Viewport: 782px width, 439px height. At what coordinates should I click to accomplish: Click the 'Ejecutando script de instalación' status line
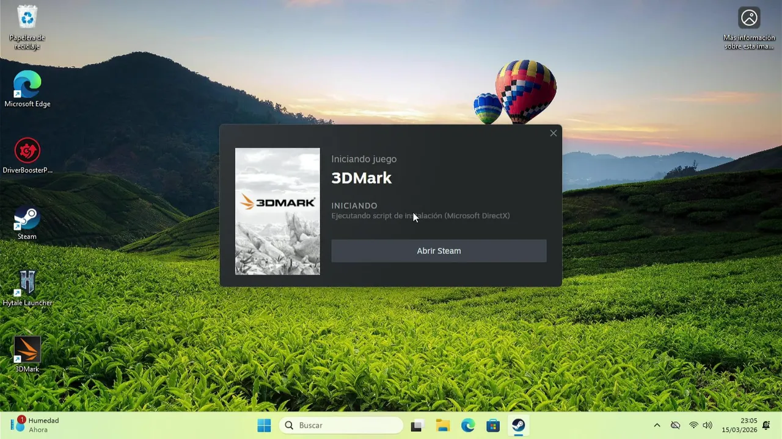tap(420, 216)
